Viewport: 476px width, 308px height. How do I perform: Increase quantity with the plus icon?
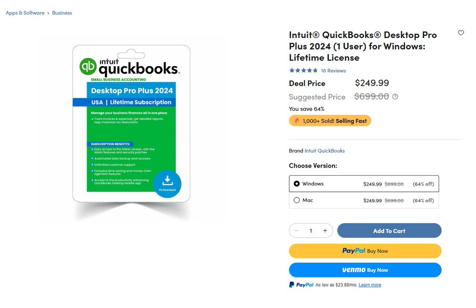coord(325,231)
